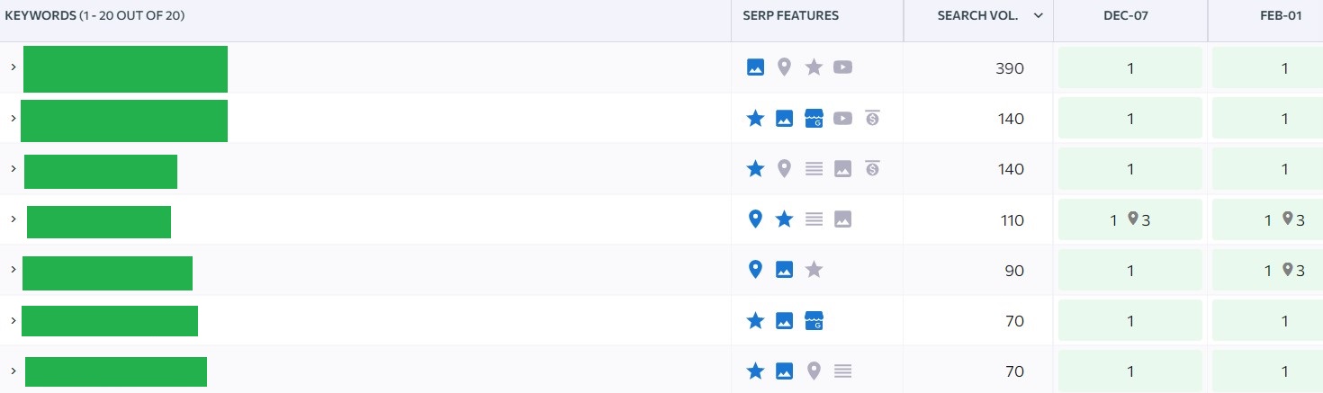This screenshot has height=393, width=1323.
Task: Click the shop icon in the 70-volume row
Action: [x=814, y=320]
